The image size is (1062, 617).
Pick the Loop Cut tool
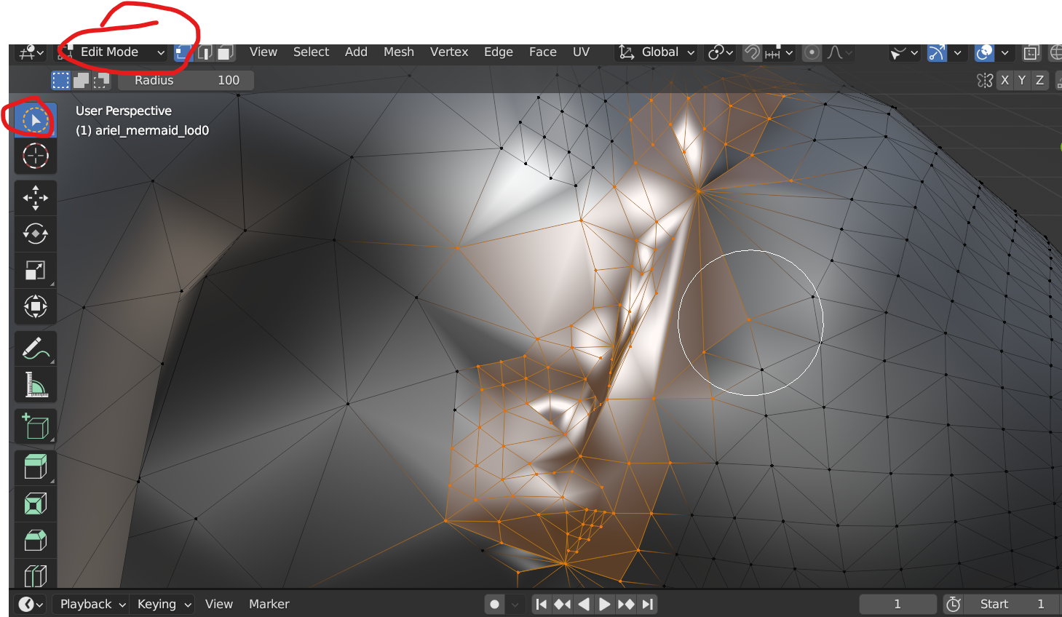(36, 576)
